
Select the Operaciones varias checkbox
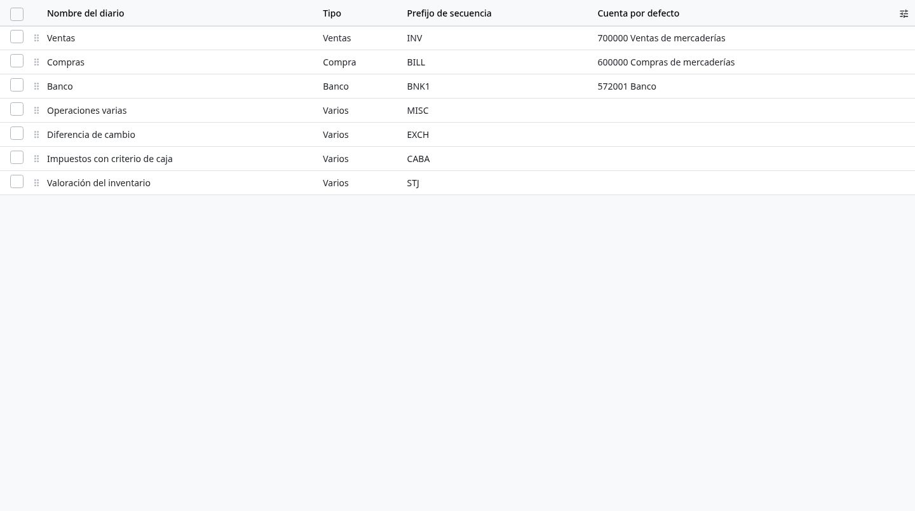(x=17, y=109)
